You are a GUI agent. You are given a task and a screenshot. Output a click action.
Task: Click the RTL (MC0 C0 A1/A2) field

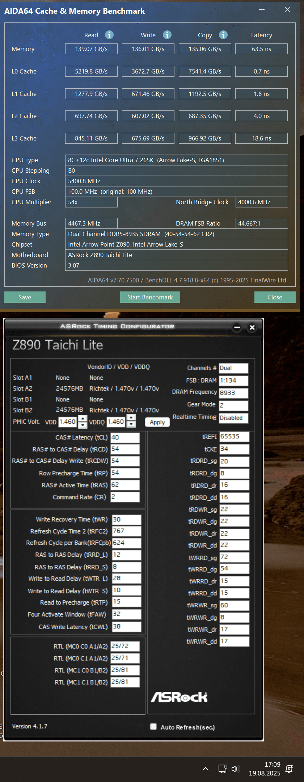coord(125,646)
